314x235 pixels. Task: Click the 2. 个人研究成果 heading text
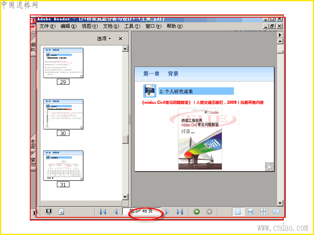pyautogui.click(x=176, y=92)
